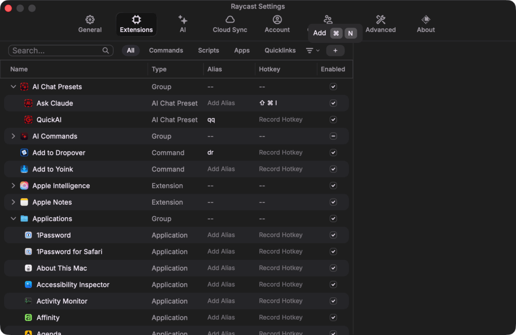Viewport: 516px width, 335px height.
Task: Expand the Apple Intelligence extension
Action: pyautogui.click(x=13, y=186)
